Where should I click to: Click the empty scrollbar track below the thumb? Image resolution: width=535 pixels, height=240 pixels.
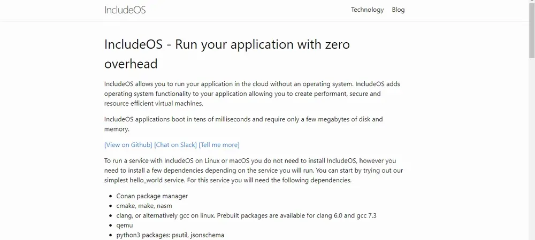coord(531,160)
